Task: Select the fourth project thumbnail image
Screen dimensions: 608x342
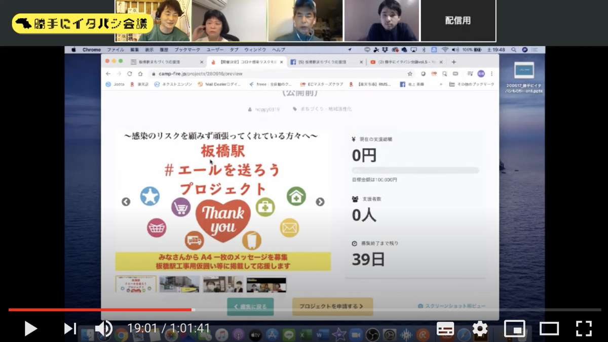Action: point(267,284)
